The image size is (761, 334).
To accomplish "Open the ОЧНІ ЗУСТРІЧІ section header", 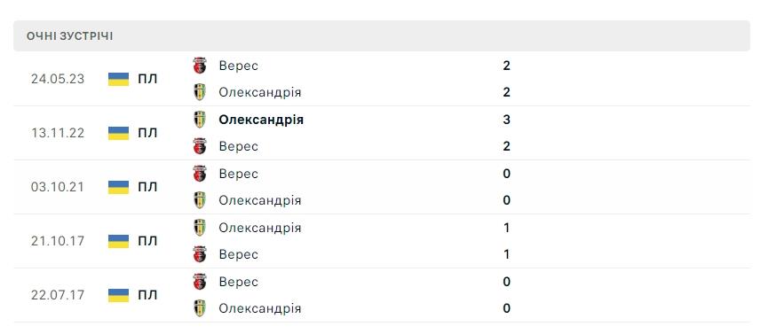I will pyautogui.click(x=382, y=35).
